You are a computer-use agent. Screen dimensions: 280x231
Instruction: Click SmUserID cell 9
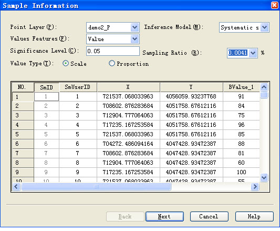tap(78, 172)
